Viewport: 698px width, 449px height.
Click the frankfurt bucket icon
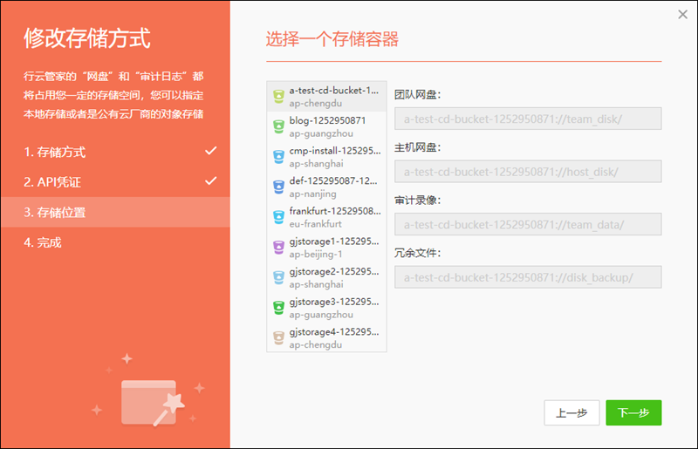tap(278, 217)
